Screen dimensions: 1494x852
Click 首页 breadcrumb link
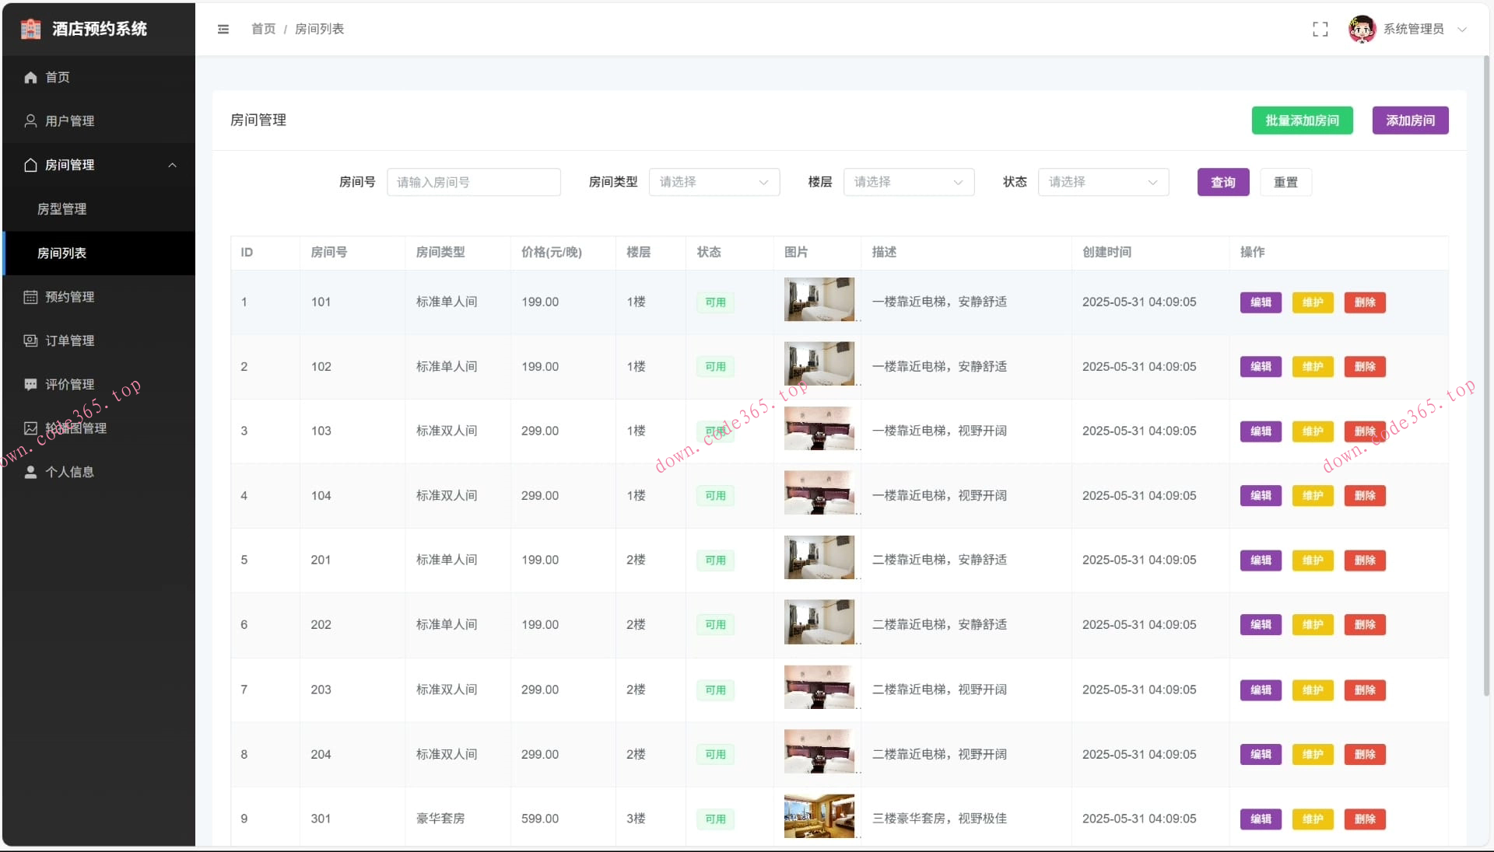tap(263, 29)
